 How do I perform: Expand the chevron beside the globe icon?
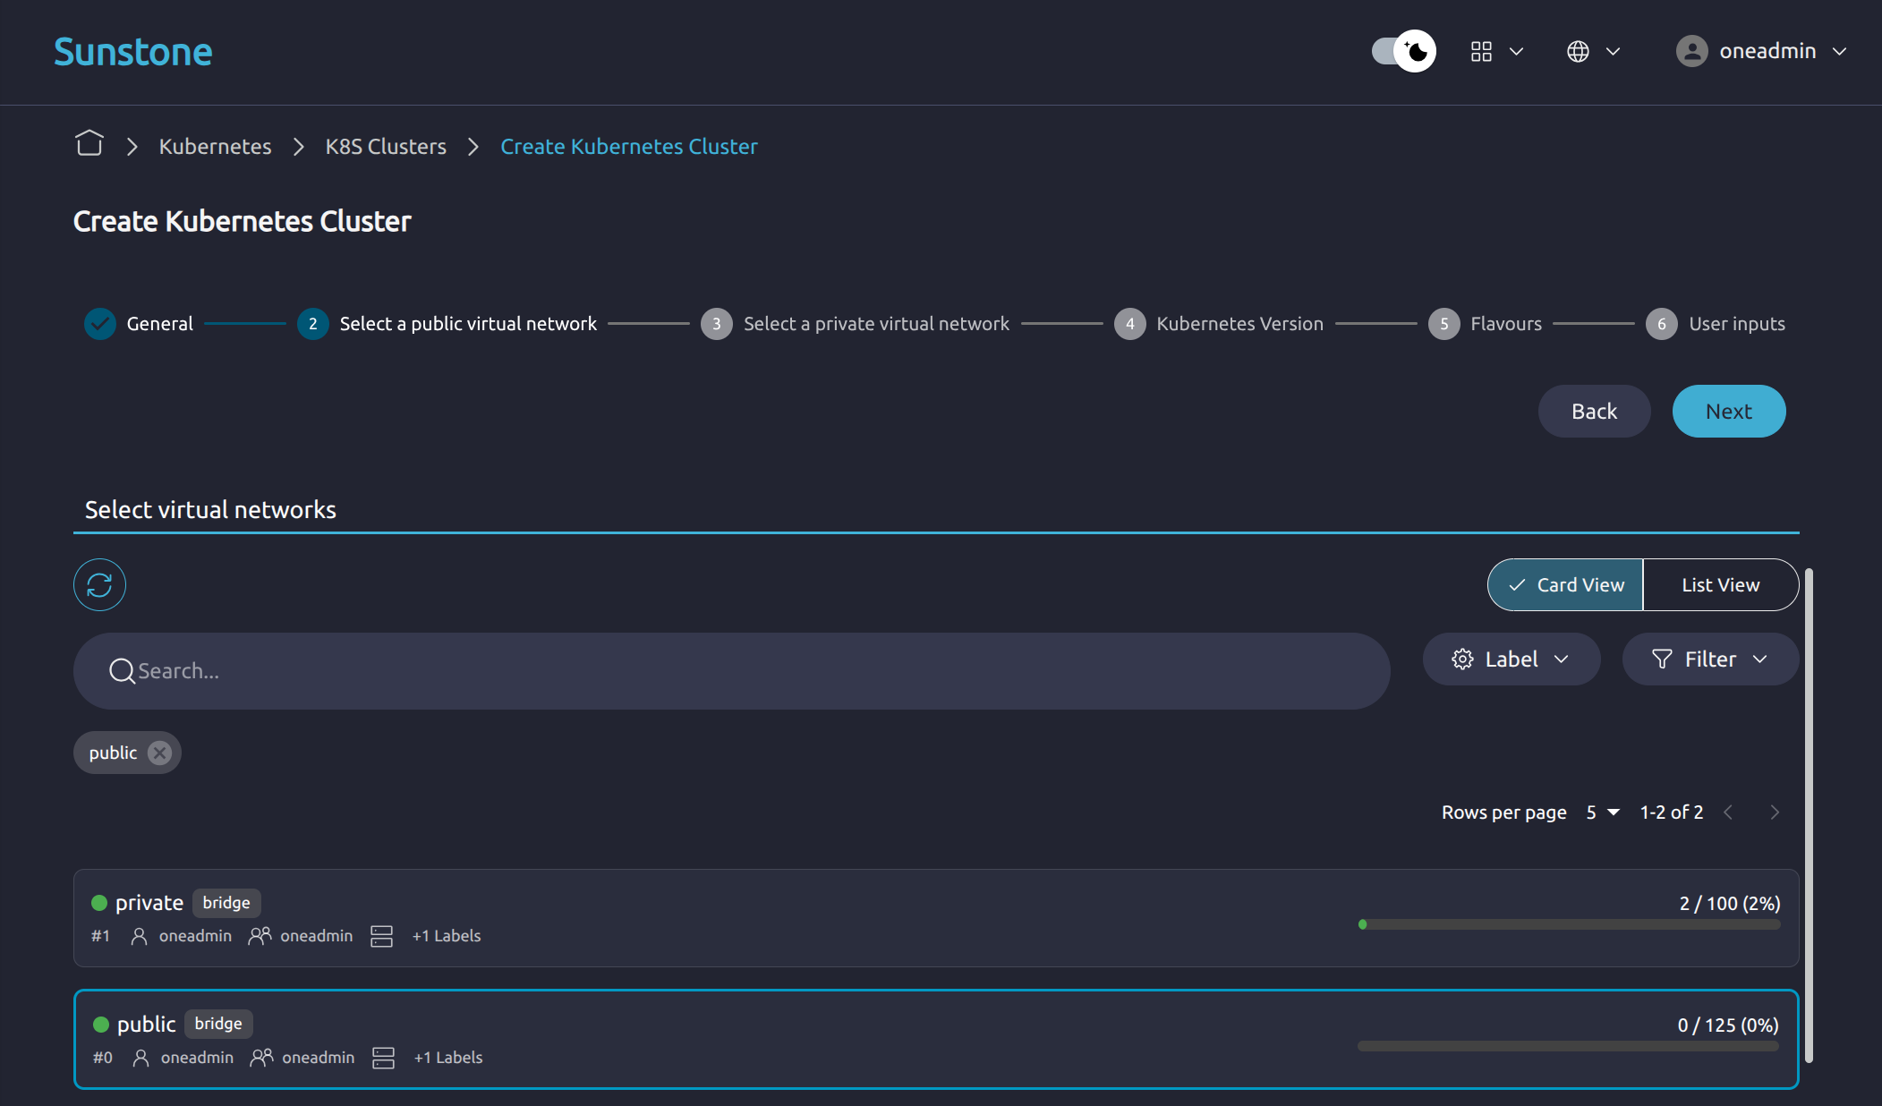1613,51
